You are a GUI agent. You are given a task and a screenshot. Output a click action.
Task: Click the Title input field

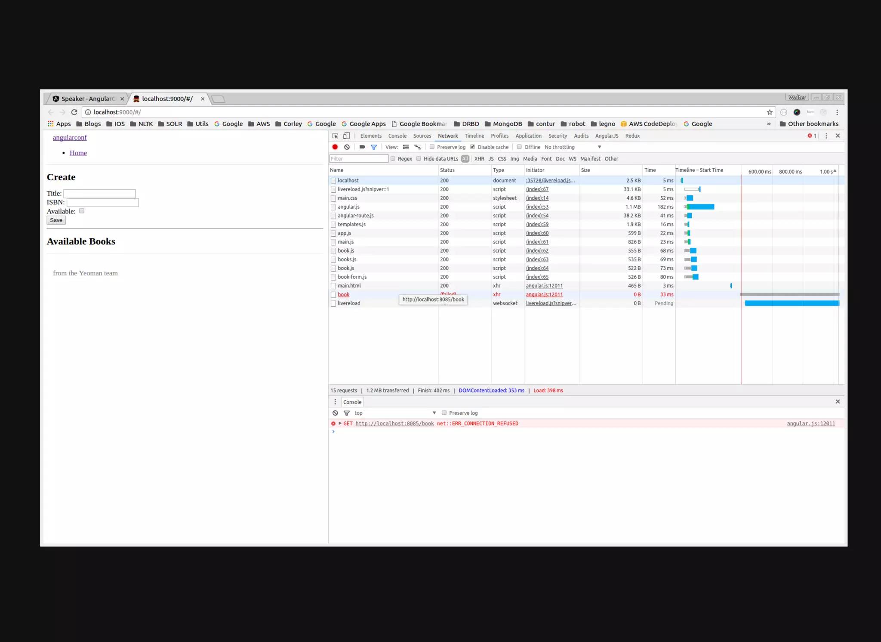click(x=99, y=194)
